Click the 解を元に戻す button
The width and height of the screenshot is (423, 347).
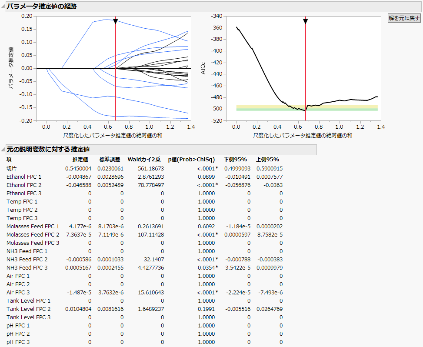pos(404,18)
